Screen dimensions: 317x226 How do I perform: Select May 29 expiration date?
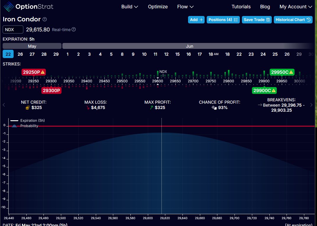tap(56, 54)
